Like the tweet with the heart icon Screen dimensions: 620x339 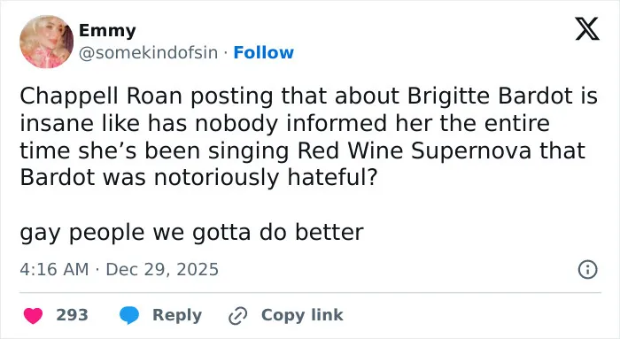[34, 315]
